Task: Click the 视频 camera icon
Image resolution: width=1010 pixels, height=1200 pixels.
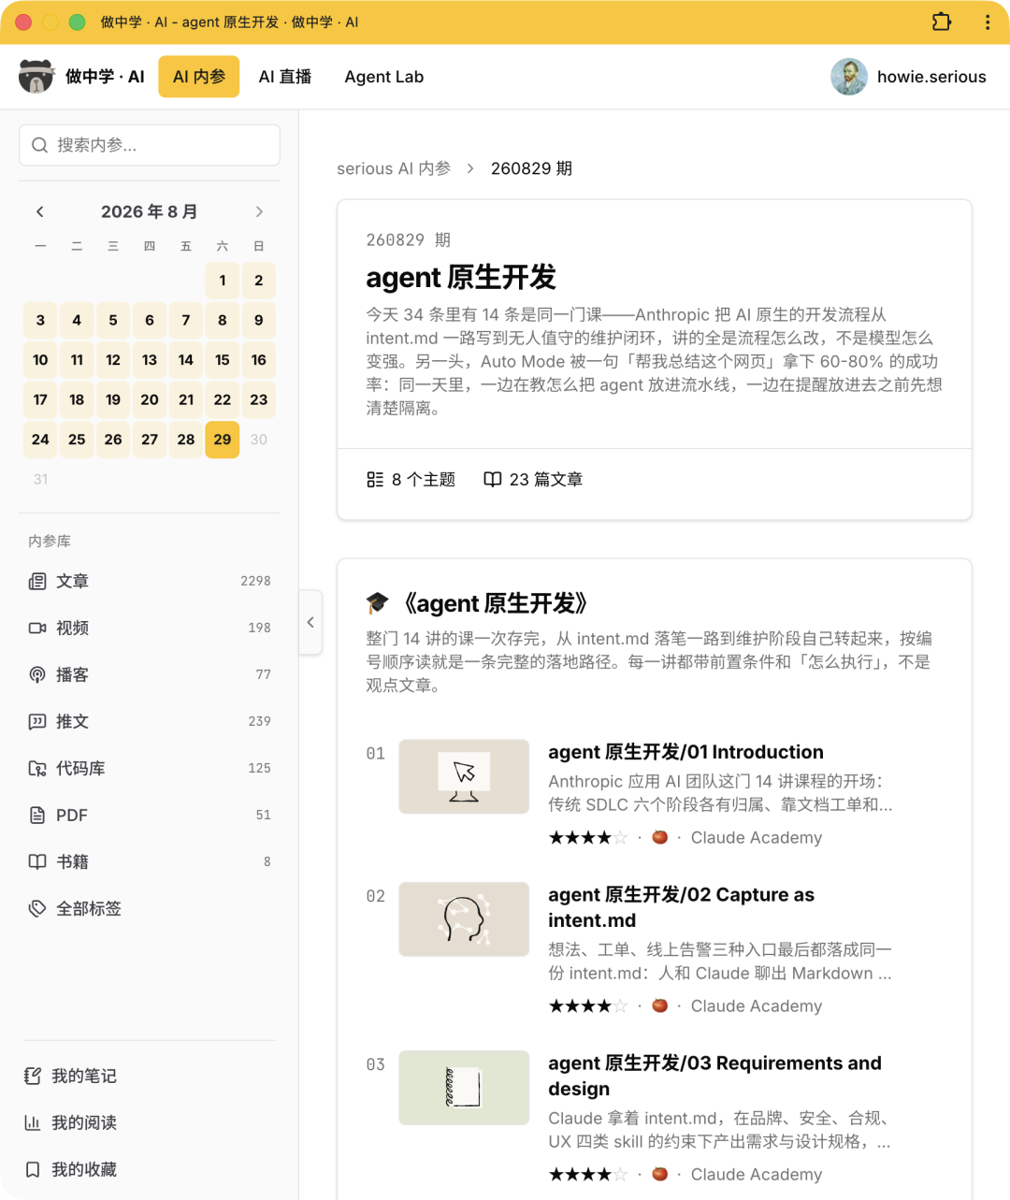Action: 37,628
